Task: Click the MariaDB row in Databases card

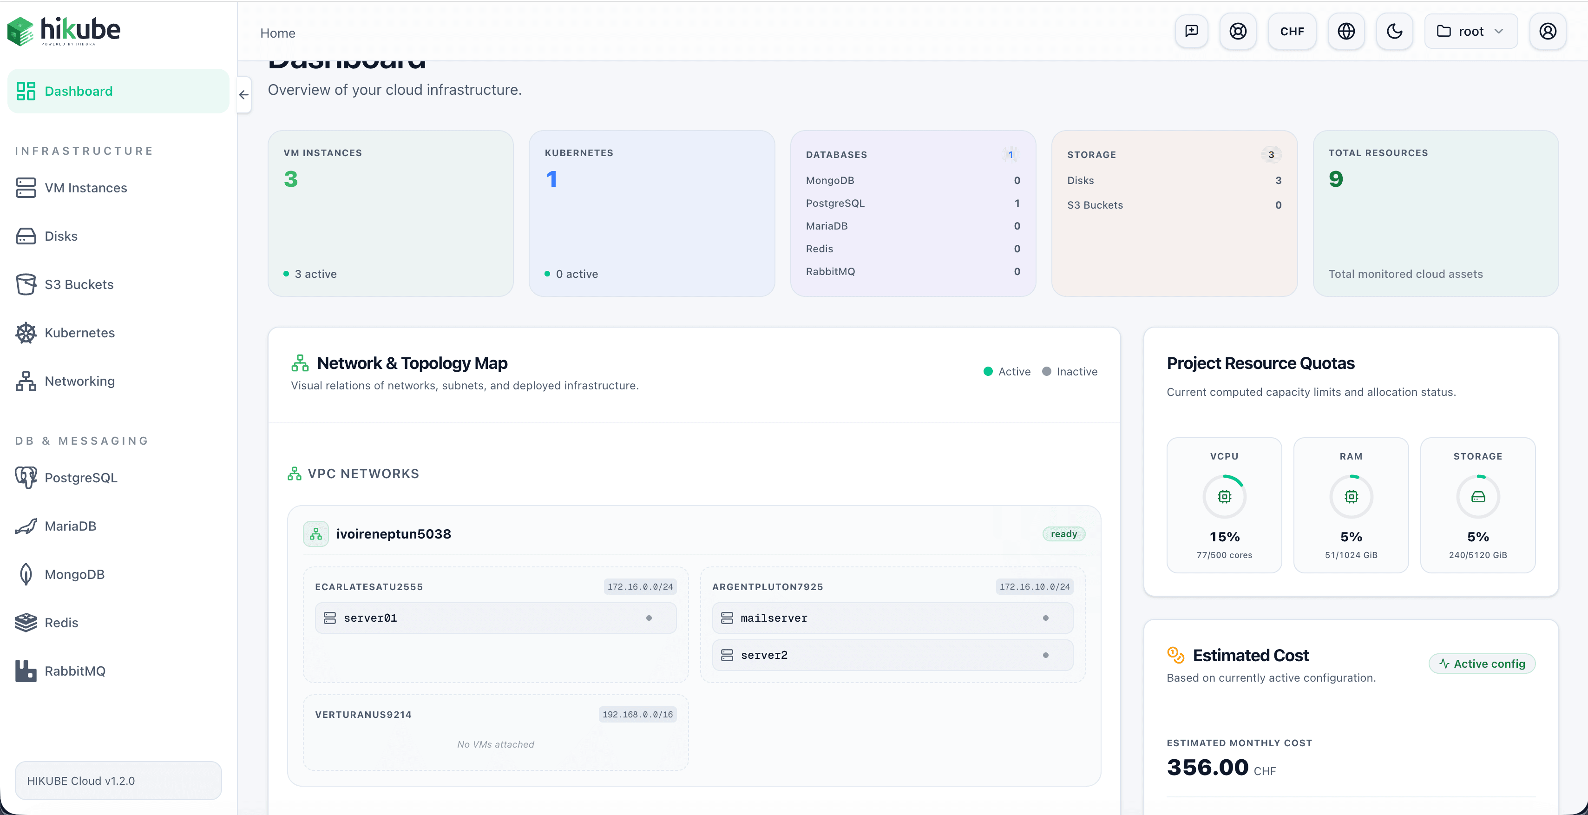Action: click(x=913, y=226)
